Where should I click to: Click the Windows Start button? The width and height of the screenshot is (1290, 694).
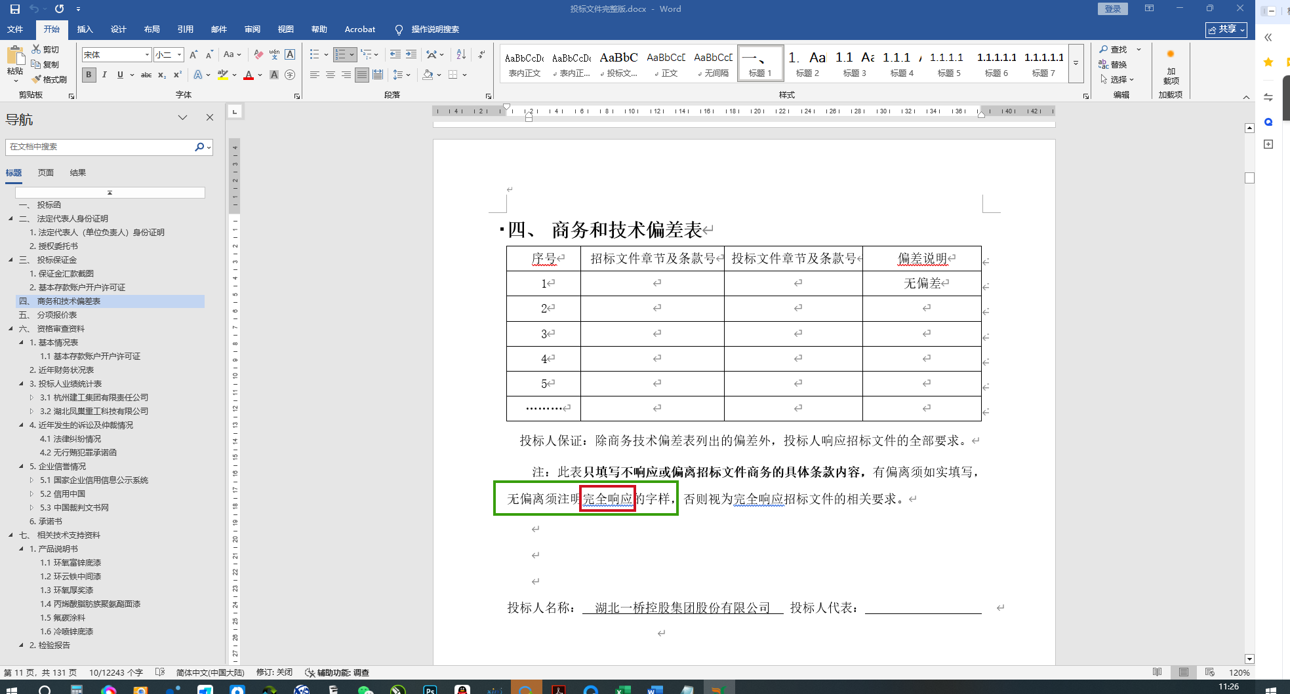12,689
